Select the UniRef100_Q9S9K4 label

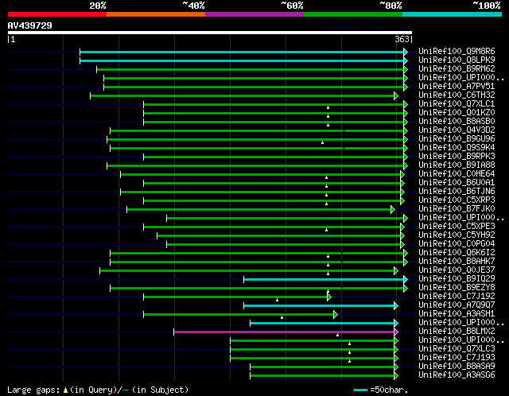[457, 147]
